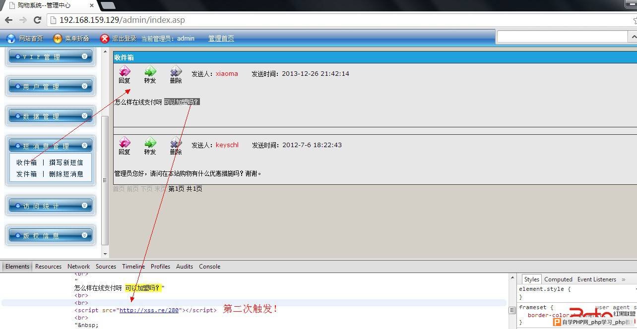Switch to the Resources devtools tab
The width and height of the screenshot is (637, 329).
pos(48,267)
